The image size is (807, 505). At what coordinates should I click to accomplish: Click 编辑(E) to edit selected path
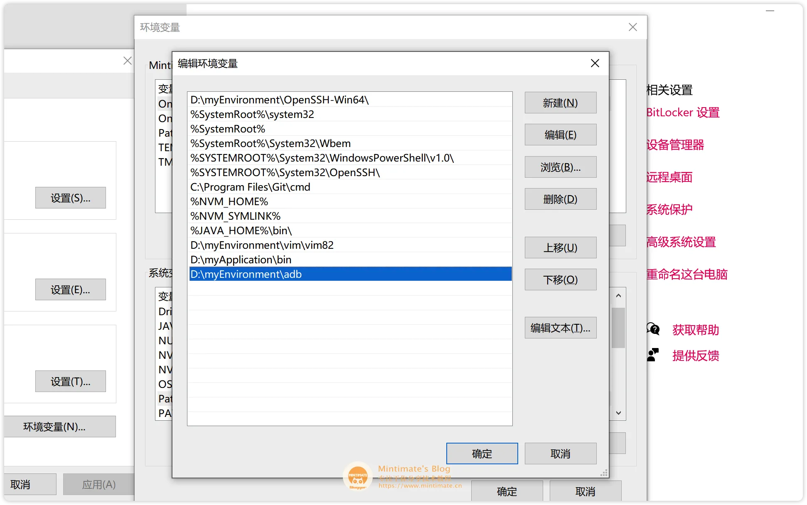coord(560,135)
